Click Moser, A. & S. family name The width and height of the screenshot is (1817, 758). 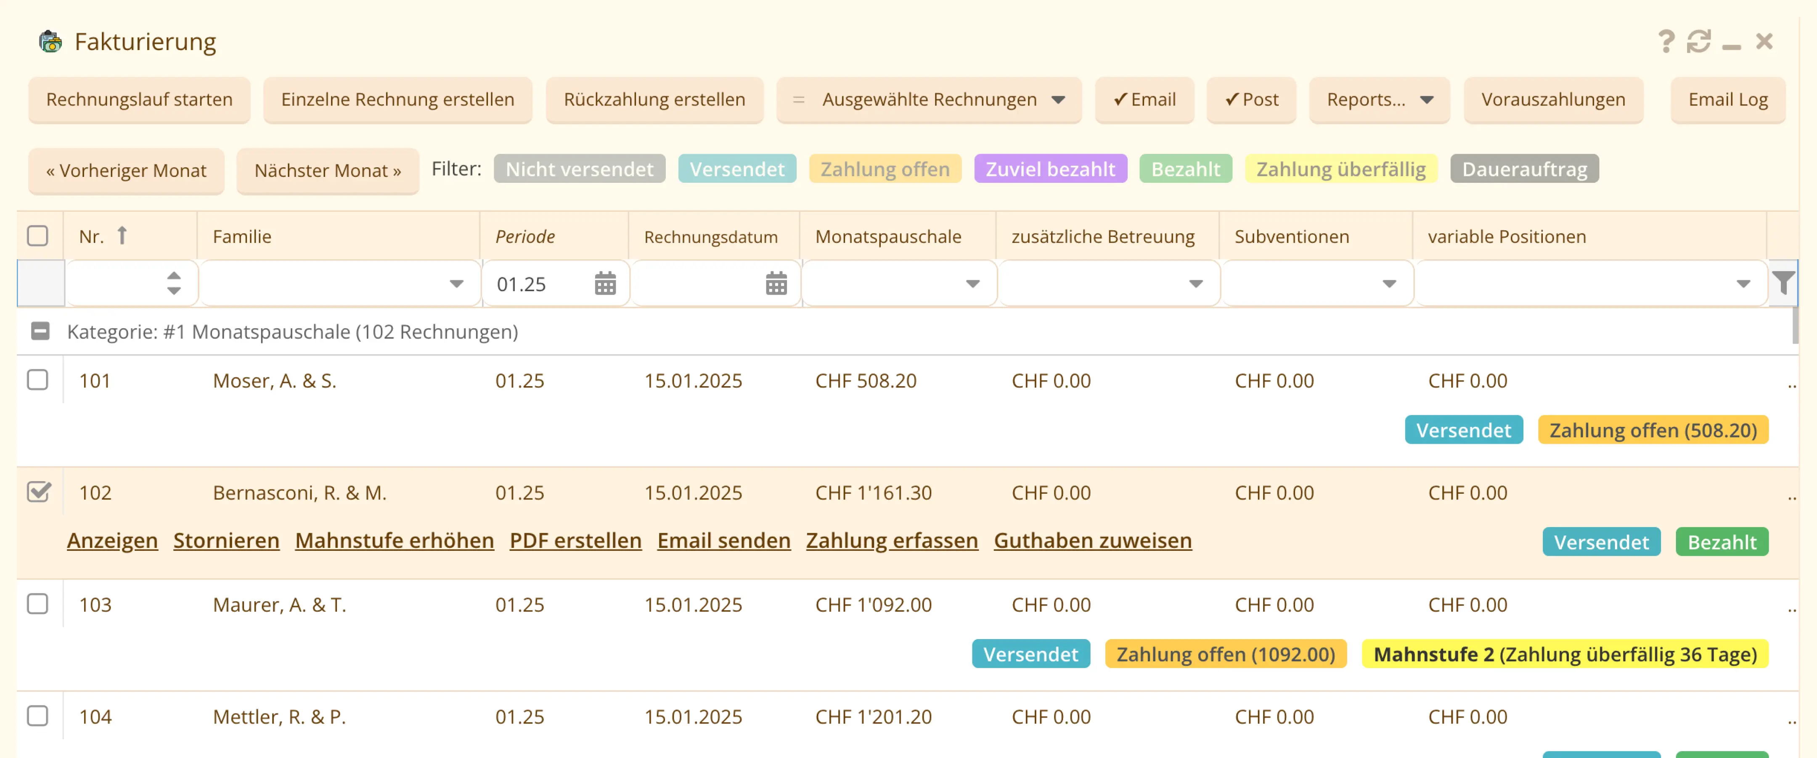tap(274, 380)
